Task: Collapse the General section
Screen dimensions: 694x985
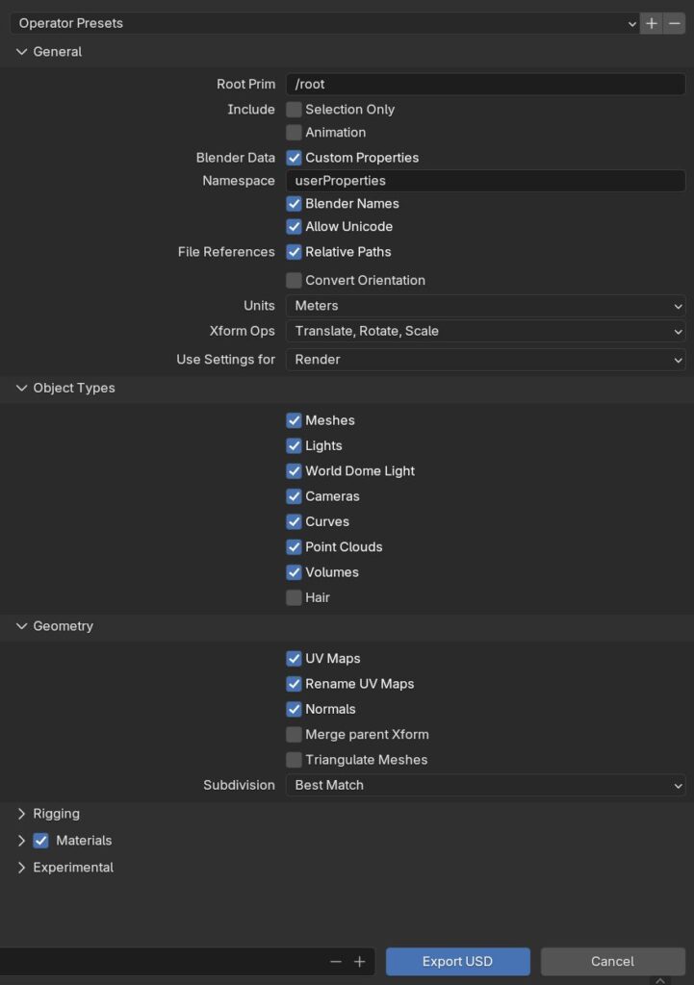Action: 22,52
